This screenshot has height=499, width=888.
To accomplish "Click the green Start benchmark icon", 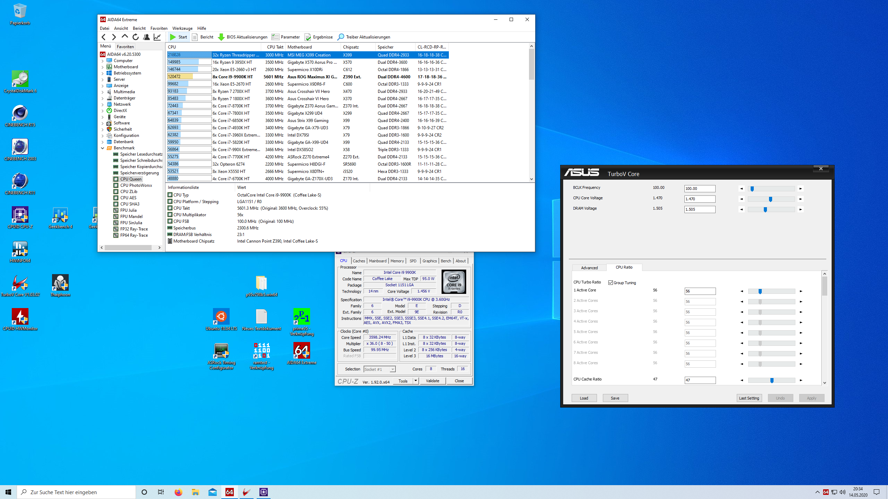I will pyautogui.click(x=173, y=37).
